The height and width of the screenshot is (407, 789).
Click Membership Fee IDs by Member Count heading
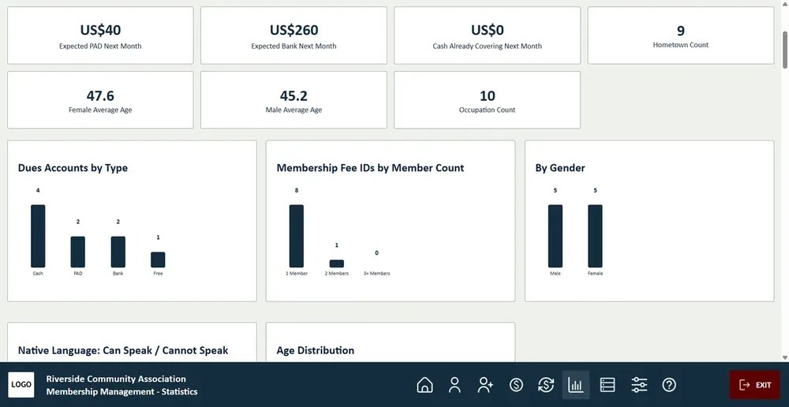point(370,168)
